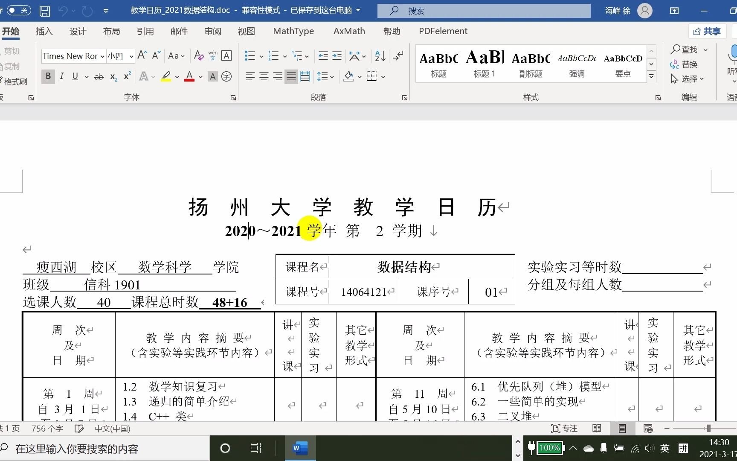The image size is (737, 461).
Task: Toggle Bold formatting
Action: pos(48,76)
